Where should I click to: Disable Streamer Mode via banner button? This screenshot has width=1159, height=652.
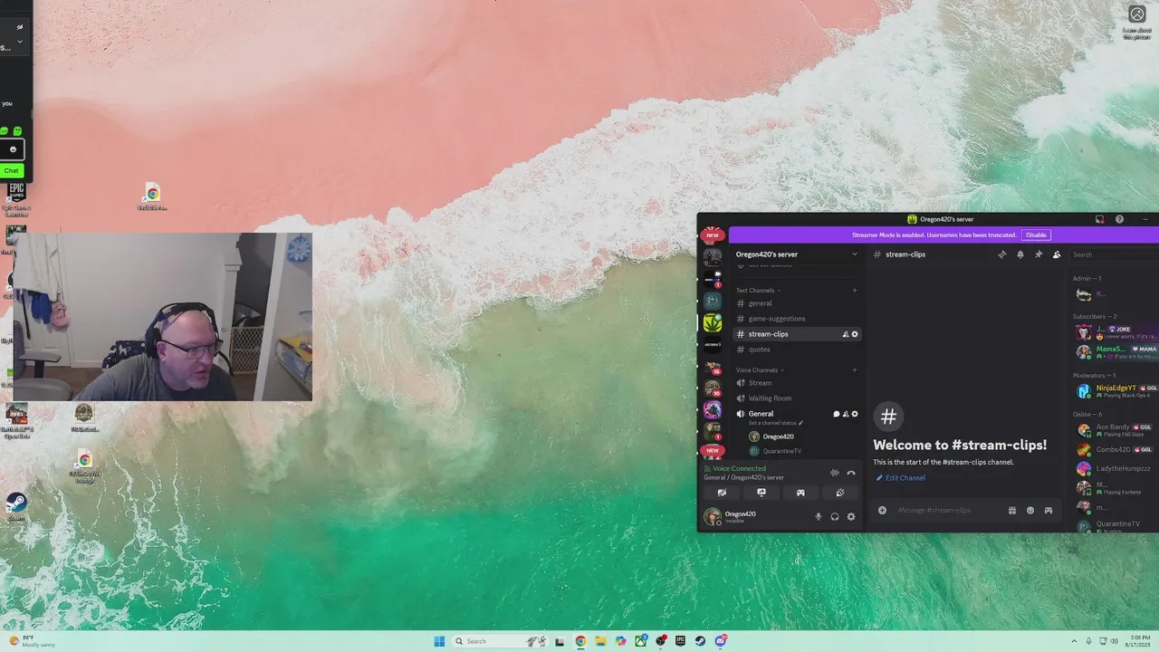(x=1036, y=235)
